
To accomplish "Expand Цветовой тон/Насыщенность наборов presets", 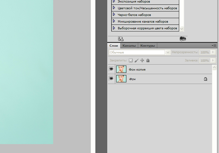I will pos(114,8).
